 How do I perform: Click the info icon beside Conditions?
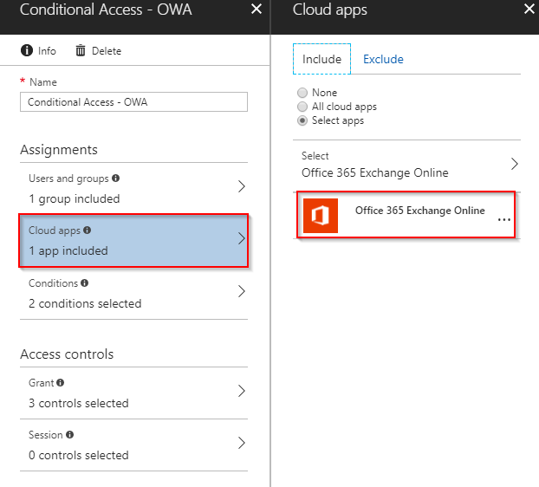(x=85, y=282)
